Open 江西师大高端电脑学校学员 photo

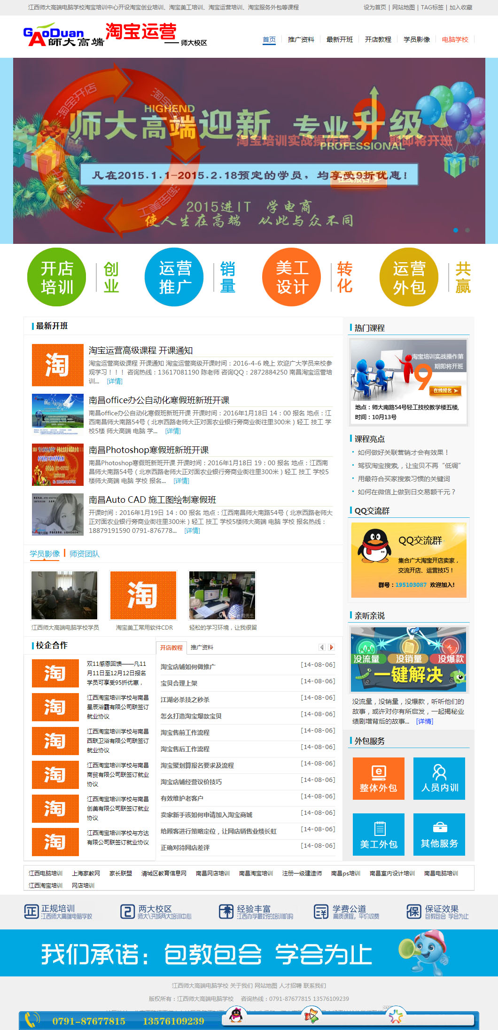click(64, 595)
